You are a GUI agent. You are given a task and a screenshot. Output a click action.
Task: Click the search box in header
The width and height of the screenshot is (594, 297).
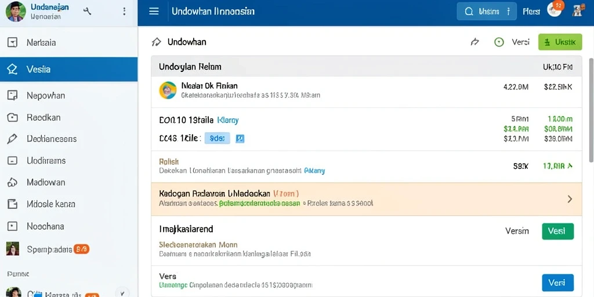coord(487,12)
